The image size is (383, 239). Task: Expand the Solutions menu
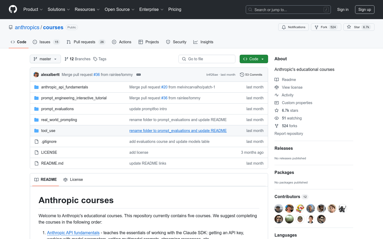[59, 9]
